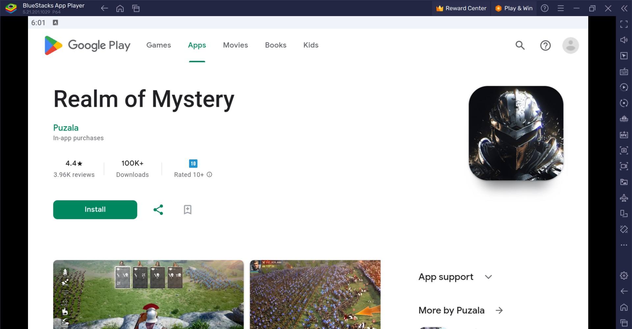
Task: Open BlueStacks home screen from title bar
Action: coord(120,8)
